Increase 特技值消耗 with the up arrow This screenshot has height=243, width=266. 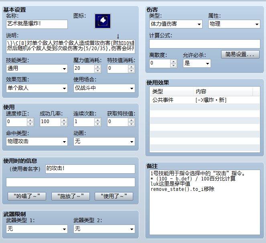click(131, 67)
